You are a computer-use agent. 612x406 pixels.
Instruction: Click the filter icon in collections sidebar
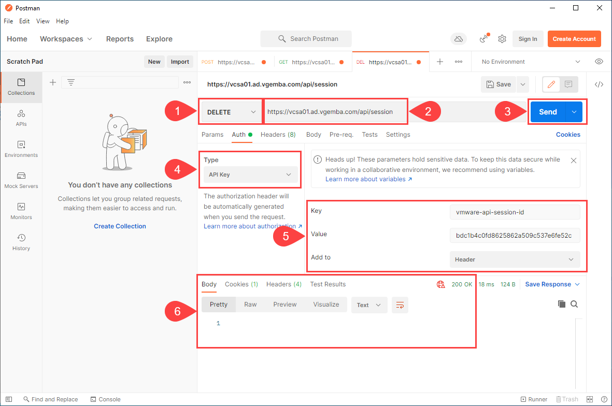(70, 82)
